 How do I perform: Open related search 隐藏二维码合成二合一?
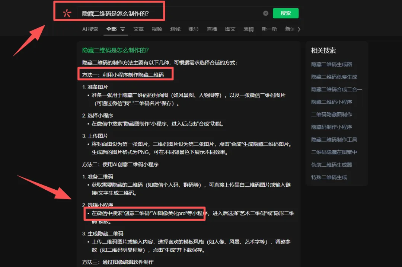coord(336,89)
